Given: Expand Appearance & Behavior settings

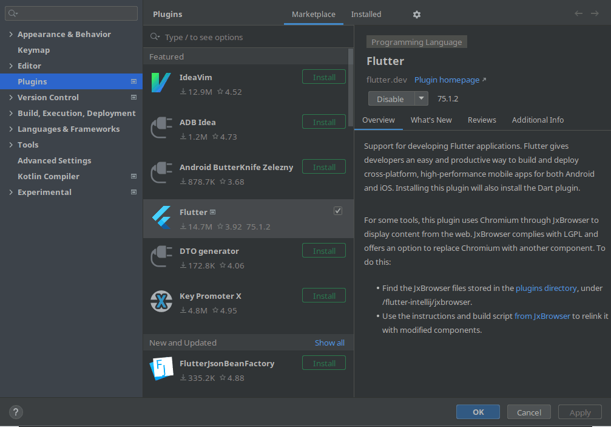Looking at the screenshot, I should coord(11,34).
